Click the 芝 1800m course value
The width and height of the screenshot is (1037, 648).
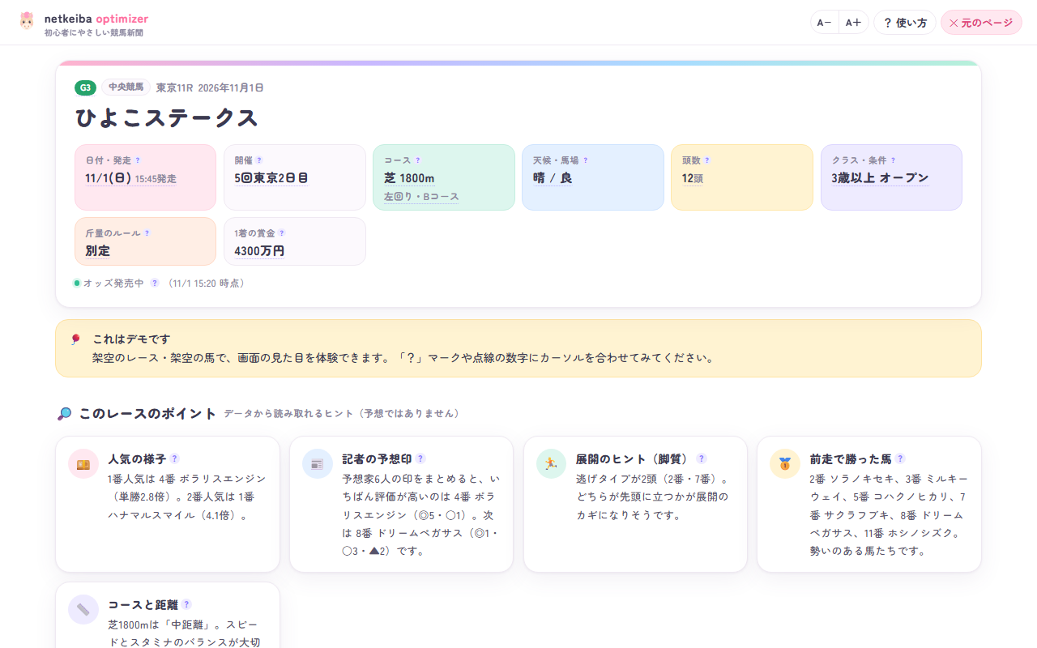coord(409,178)
